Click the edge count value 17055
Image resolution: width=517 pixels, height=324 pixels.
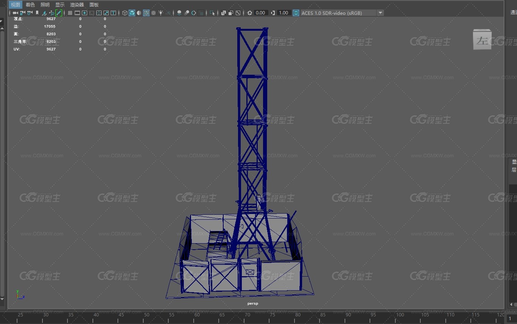50,27
